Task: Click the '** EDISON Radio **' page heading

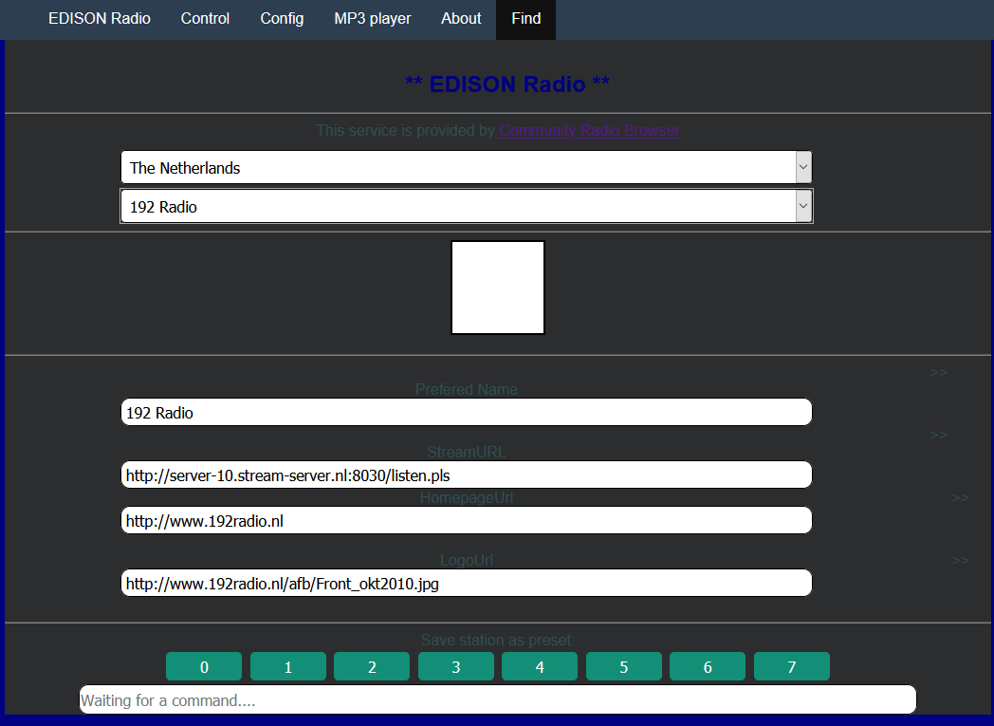Action: [x=507, y=84]
